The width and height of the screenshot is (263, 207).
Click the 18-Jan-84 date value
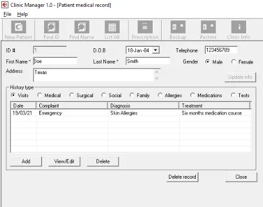(138, 50)
